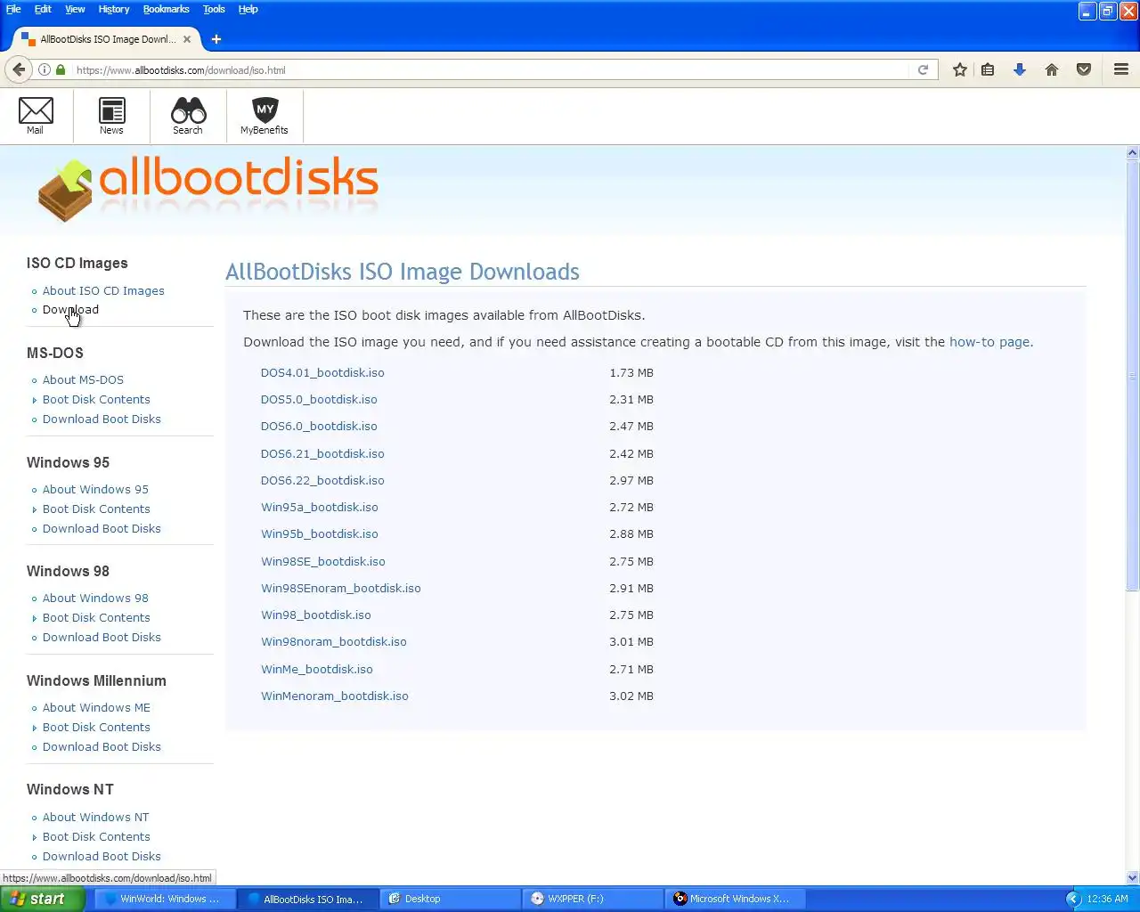The image size is (1140, 912).
Task: Click the URL address field
Action: [x=490, y=69]
